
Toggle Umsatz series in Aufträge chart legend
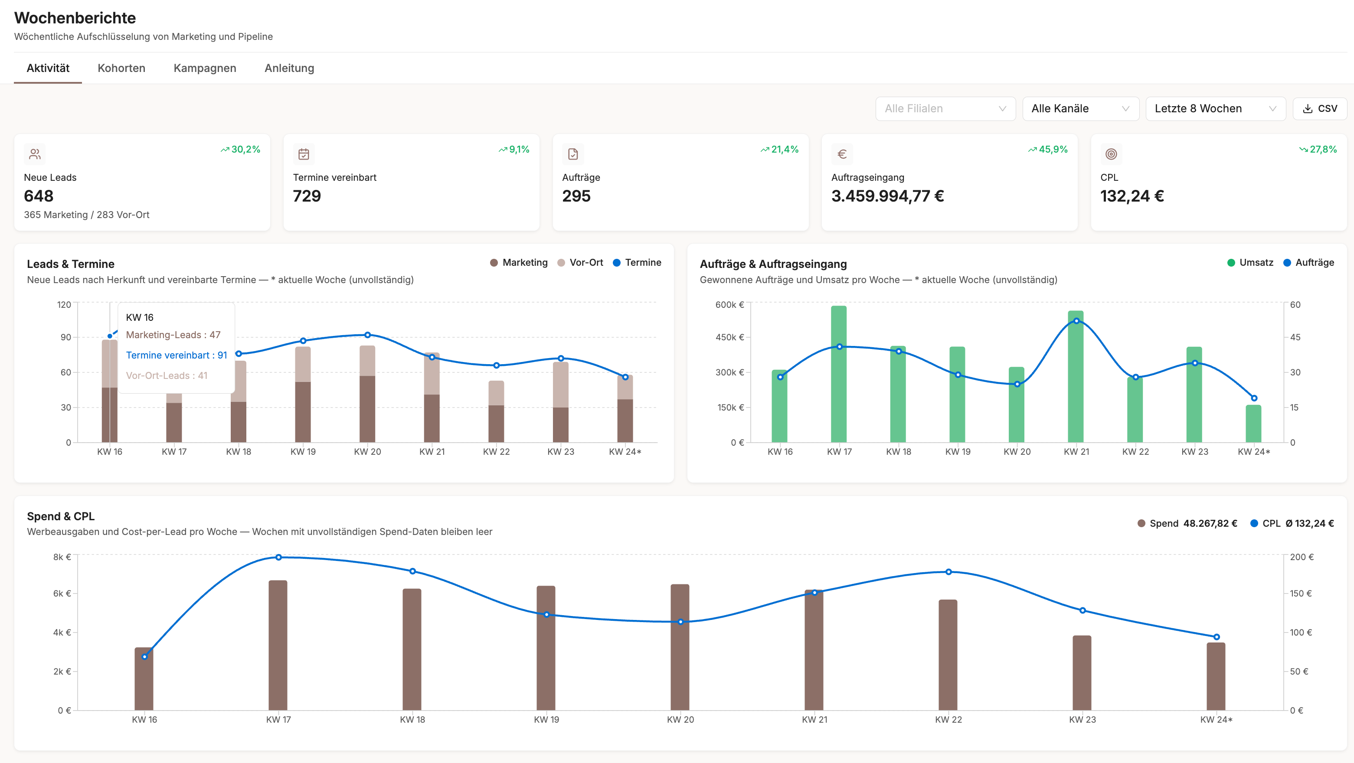1250,263
